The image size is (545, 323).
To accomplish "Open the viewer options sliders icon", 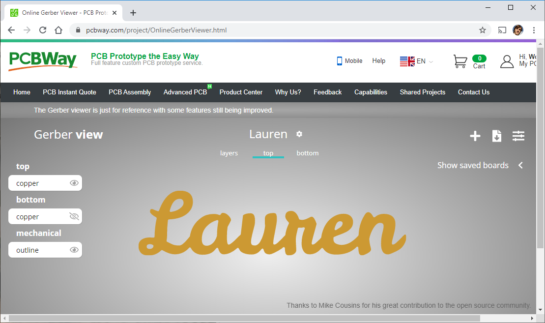I will (x=518, y=136).
